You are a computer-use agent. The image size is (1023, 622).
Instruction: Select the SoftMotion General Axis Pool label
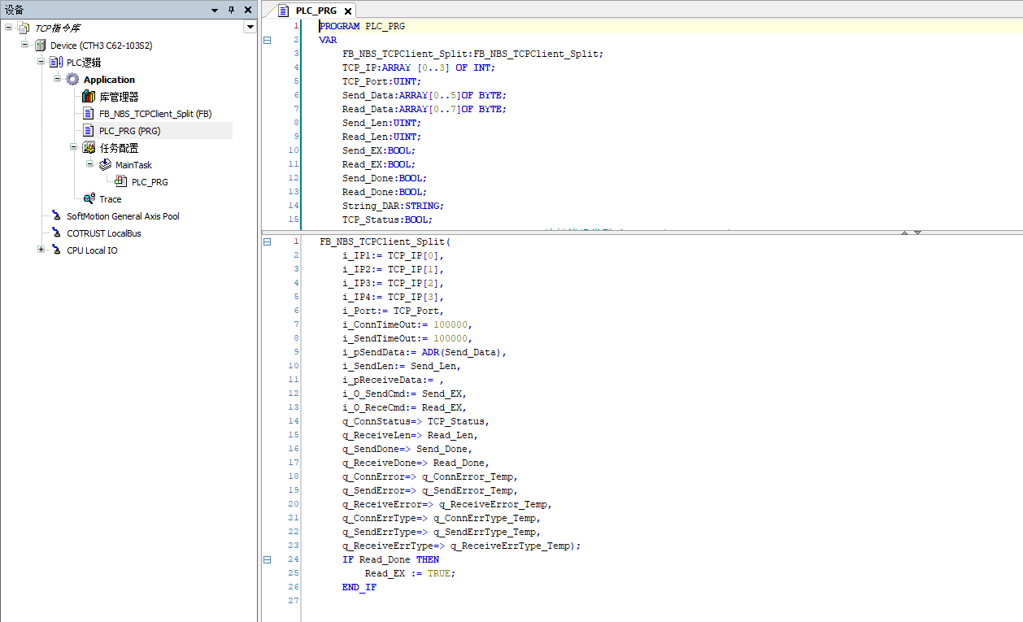[123, 216]
